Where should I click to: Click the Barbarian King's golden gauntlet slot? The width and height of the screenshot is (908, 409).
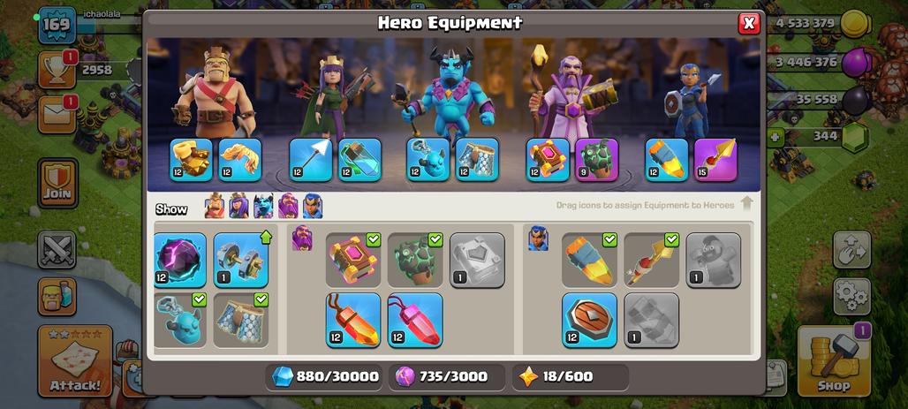tap(191, 159)
